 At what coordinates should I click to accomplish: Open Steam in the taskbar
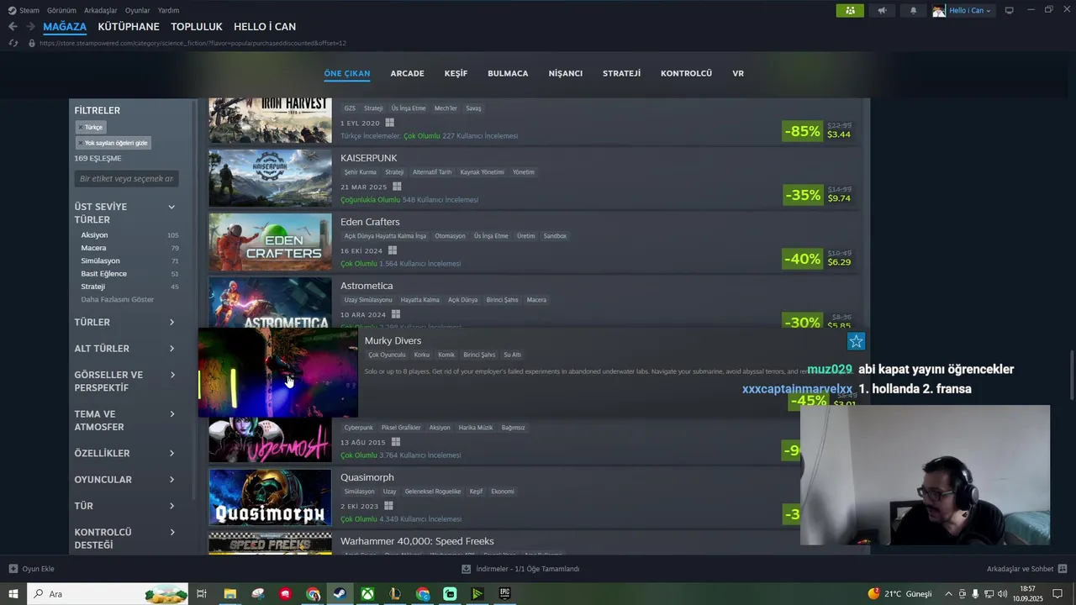(x=340, y=594)
